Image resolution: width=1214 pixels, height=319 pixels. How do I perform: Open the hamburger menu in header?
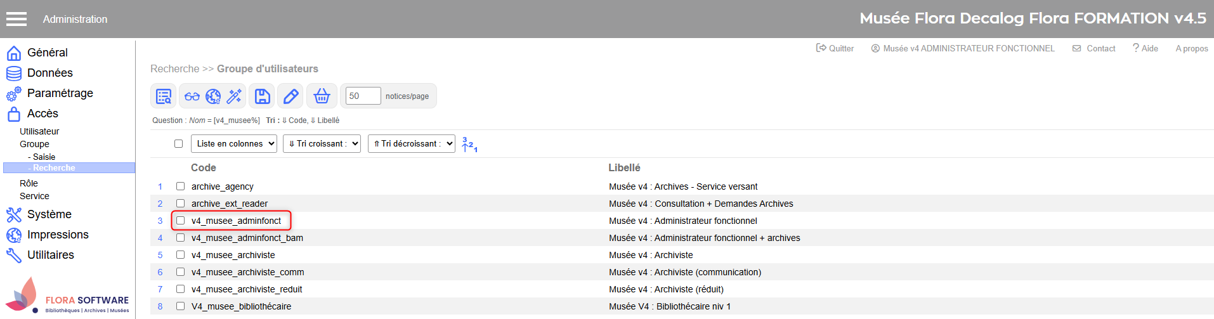16,19
